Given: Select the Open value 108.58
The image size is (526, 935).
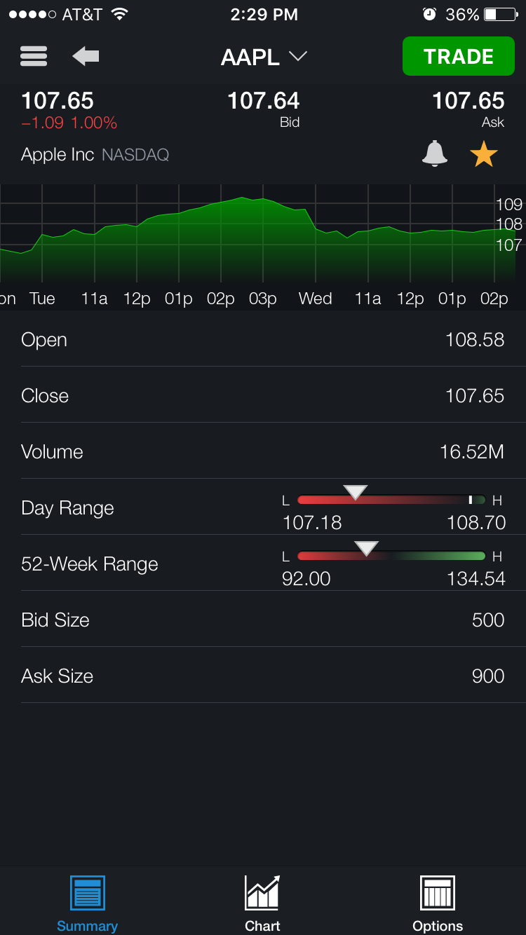Looking at the screenshot, I should click(x=475, y=340).
